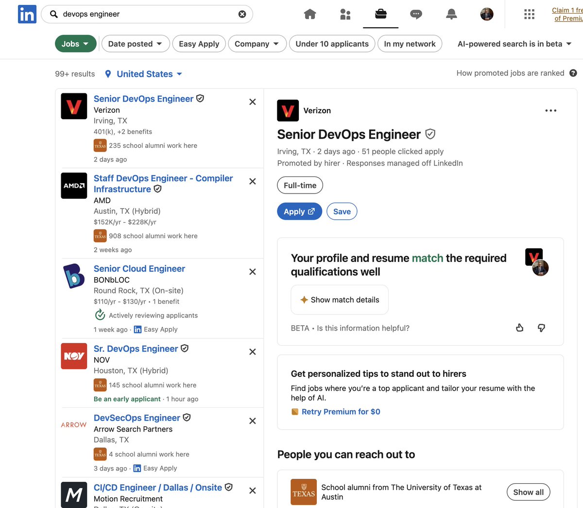Click the AMD company logo in the list
Image resolution: width=583 pixels, height=508 pixels.
(x=74, y=186)
